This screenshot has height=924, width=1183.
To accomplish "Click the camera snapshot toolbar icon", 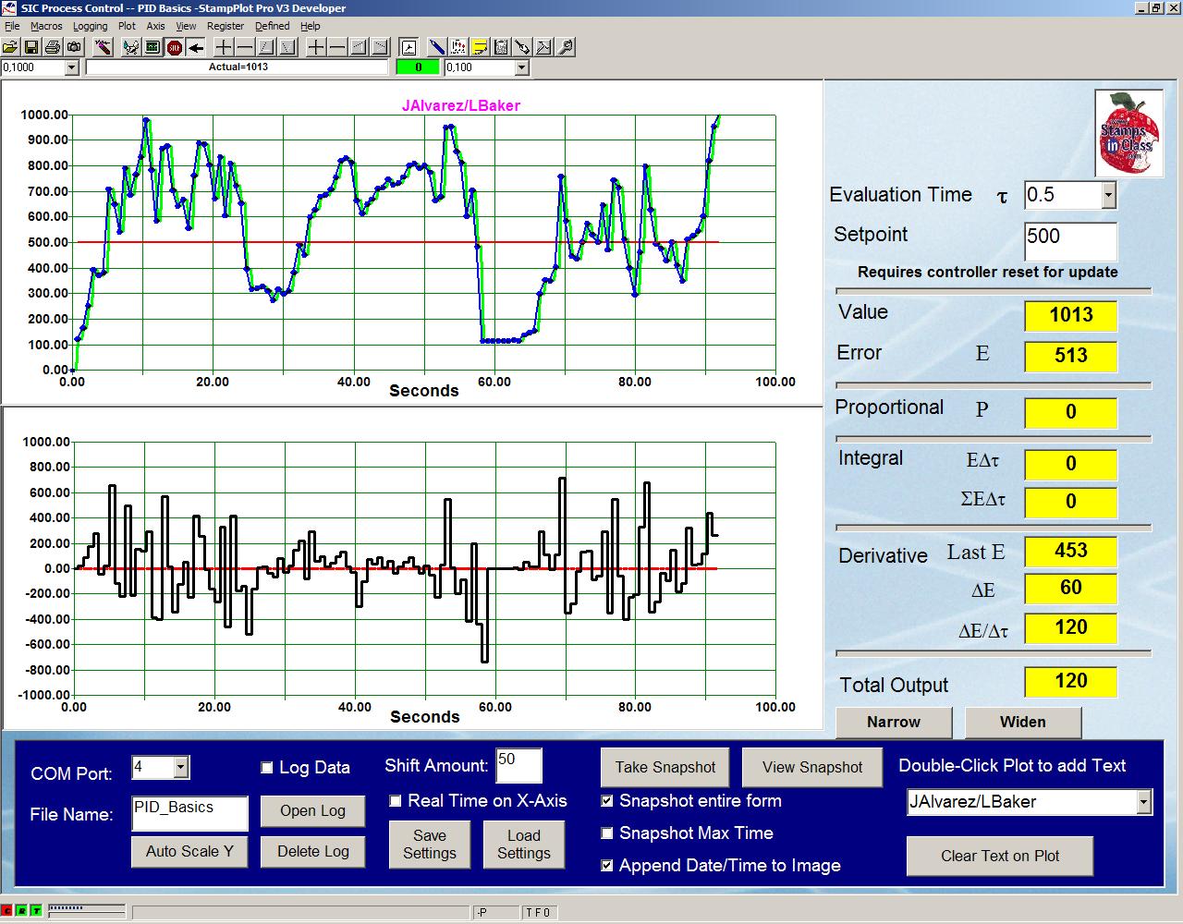I will (x=74, y=47).
